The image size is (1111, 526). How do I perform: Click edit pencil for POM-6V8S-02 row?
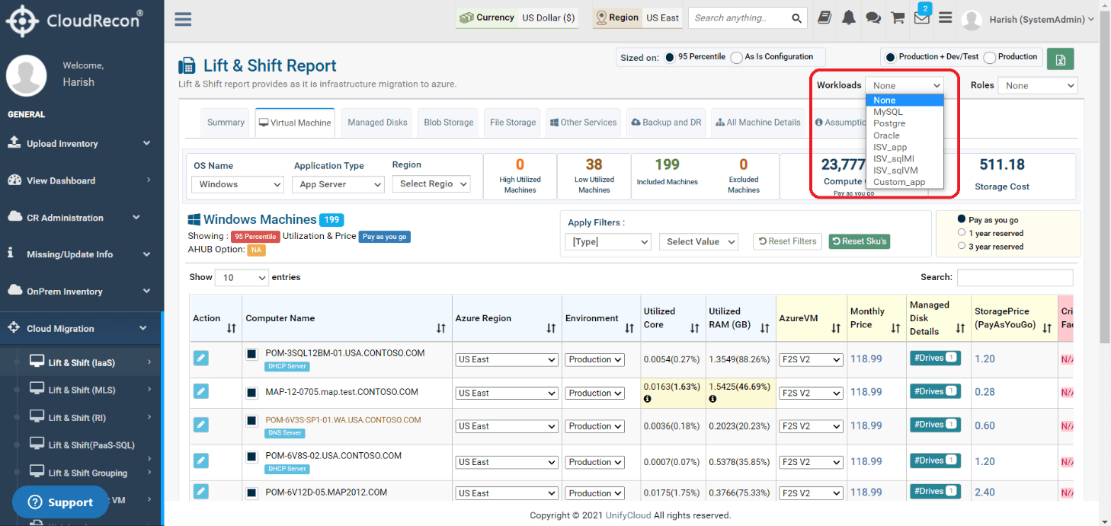[x=200, y=461]
